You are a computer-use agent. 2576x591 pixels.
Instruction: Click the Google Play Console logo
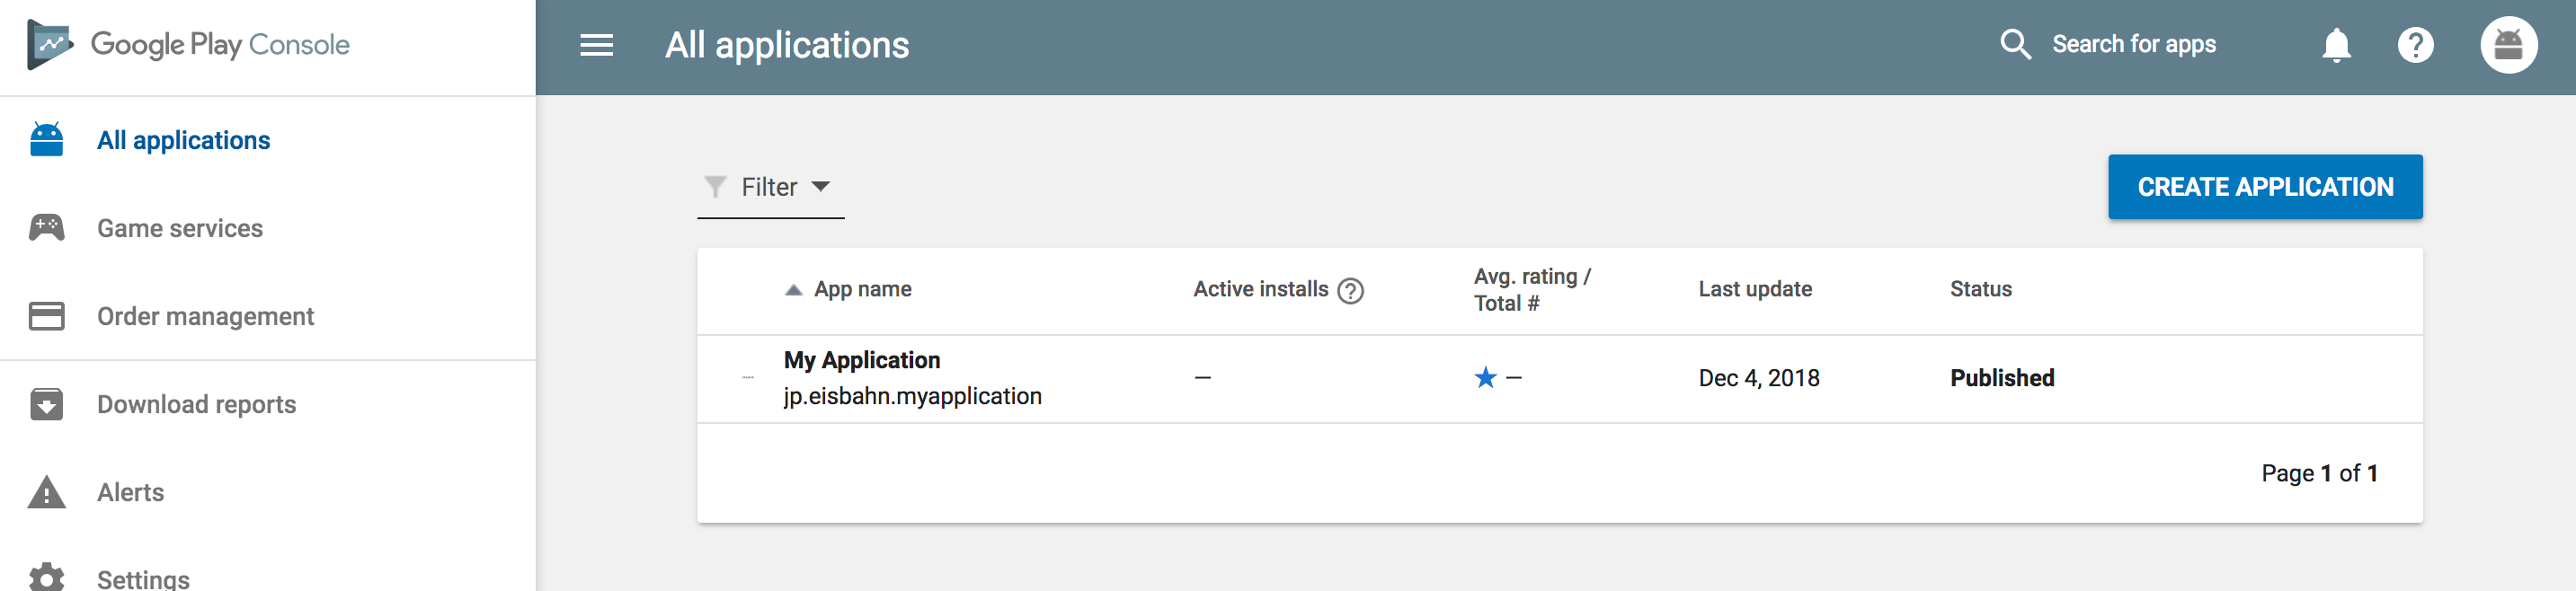[x=188, y=45]
